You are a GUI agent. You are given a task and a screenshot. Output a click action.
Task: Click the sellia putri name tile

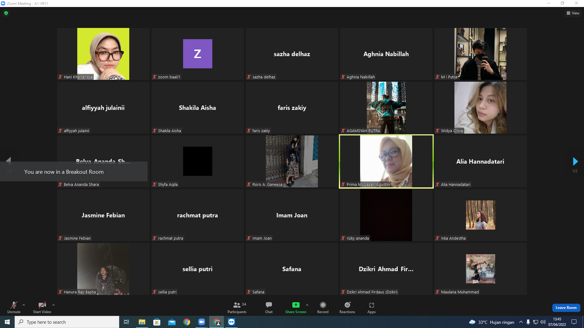pos(197,269)
